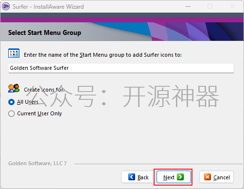Viewport: 244px width, 189px height.
Task: Select the All Users radio button
Action: [x=11, y=102]
